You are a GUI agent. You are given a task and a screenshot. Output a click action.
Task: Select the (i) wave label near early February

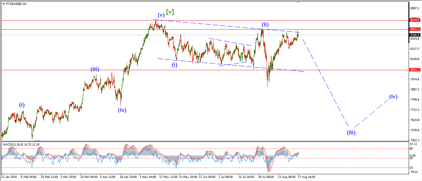click(22, 105)
